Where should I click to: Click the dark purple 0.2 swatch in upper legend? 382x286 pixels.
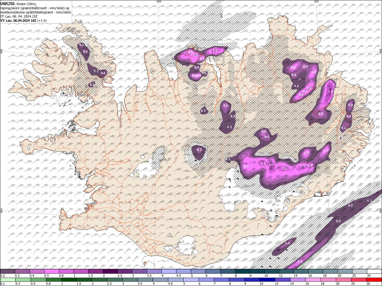7,271
